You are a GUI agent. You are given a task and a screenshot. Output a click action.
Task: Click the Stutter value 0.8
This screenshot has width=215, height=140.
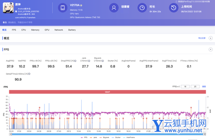tap(113, 67)
